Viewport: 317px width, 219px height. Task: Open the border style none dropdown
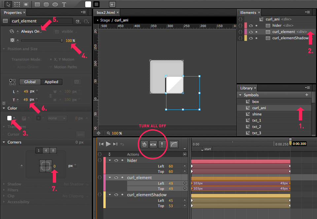pyautogui.click(x=57, y=118)
